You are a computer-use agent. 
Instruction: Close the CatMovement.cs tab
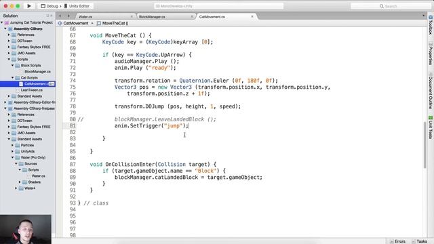click(252, 16)
